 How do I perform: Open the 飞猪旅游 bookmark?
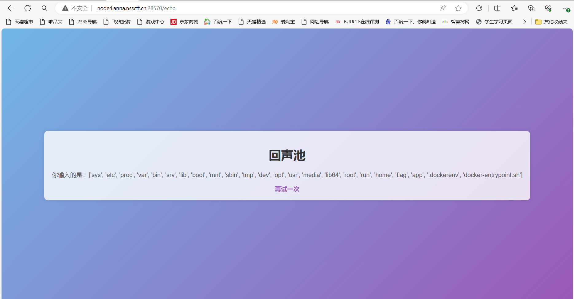117,22
